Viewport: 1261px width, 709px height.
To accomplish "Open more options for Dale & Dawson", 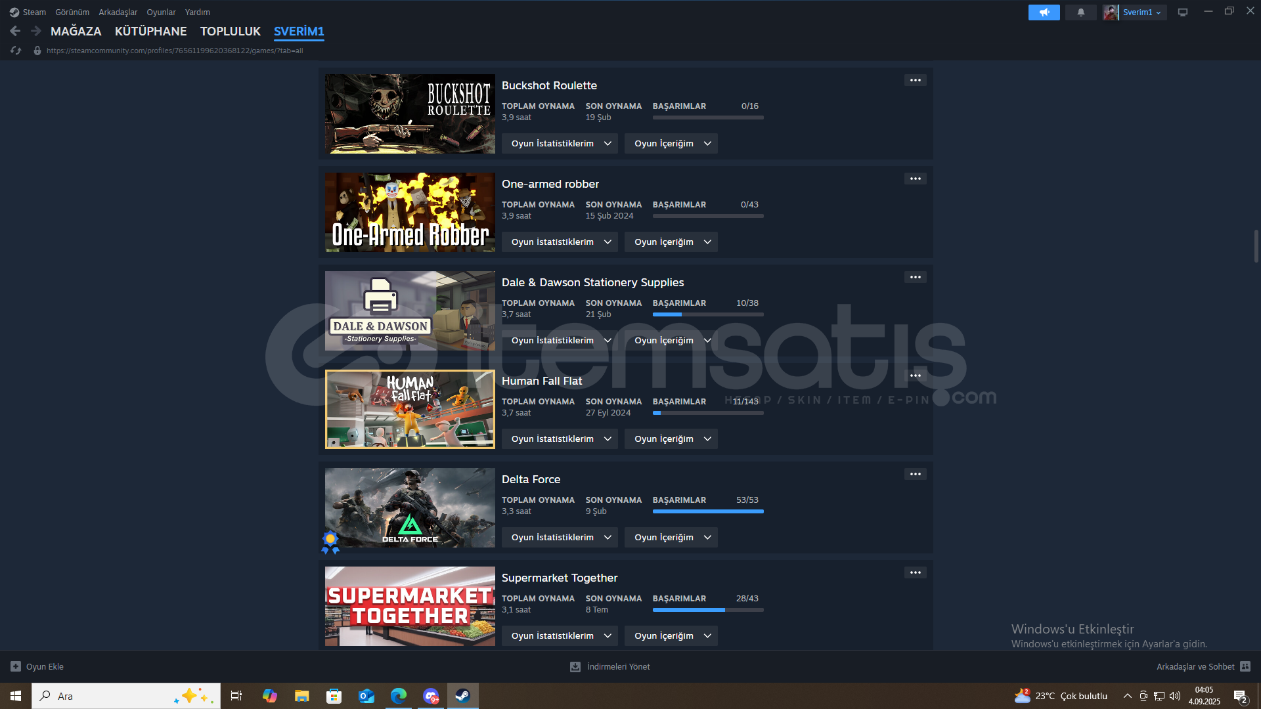I will [915, 277].
